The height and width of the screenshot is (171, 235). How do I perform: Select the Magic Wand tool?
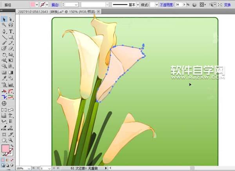[x=4, y=25]
